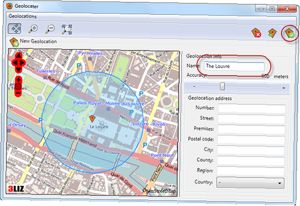
Task: Click the Number address field
Action: point(252,109)
